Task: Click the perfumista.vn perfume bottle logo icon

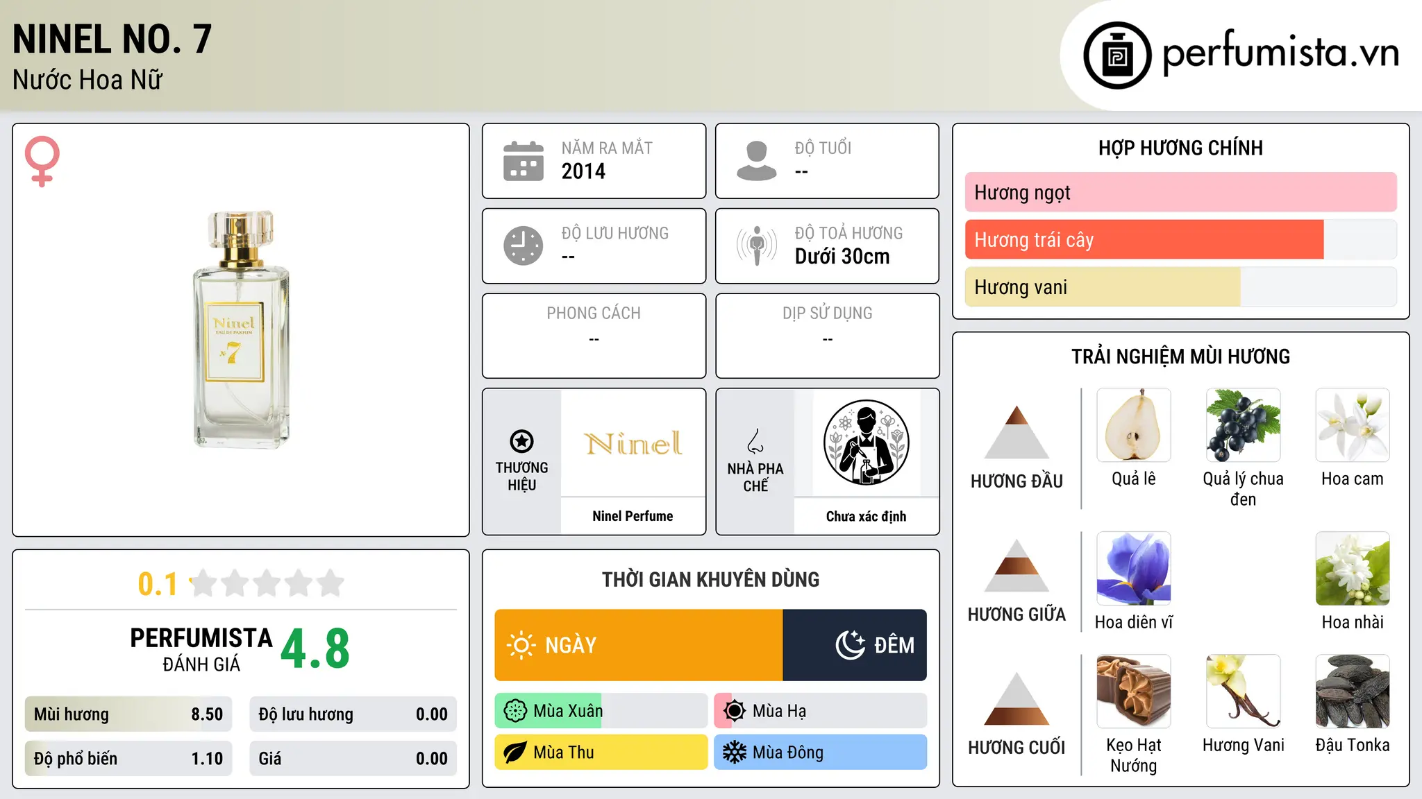Action: point(1117,55)
